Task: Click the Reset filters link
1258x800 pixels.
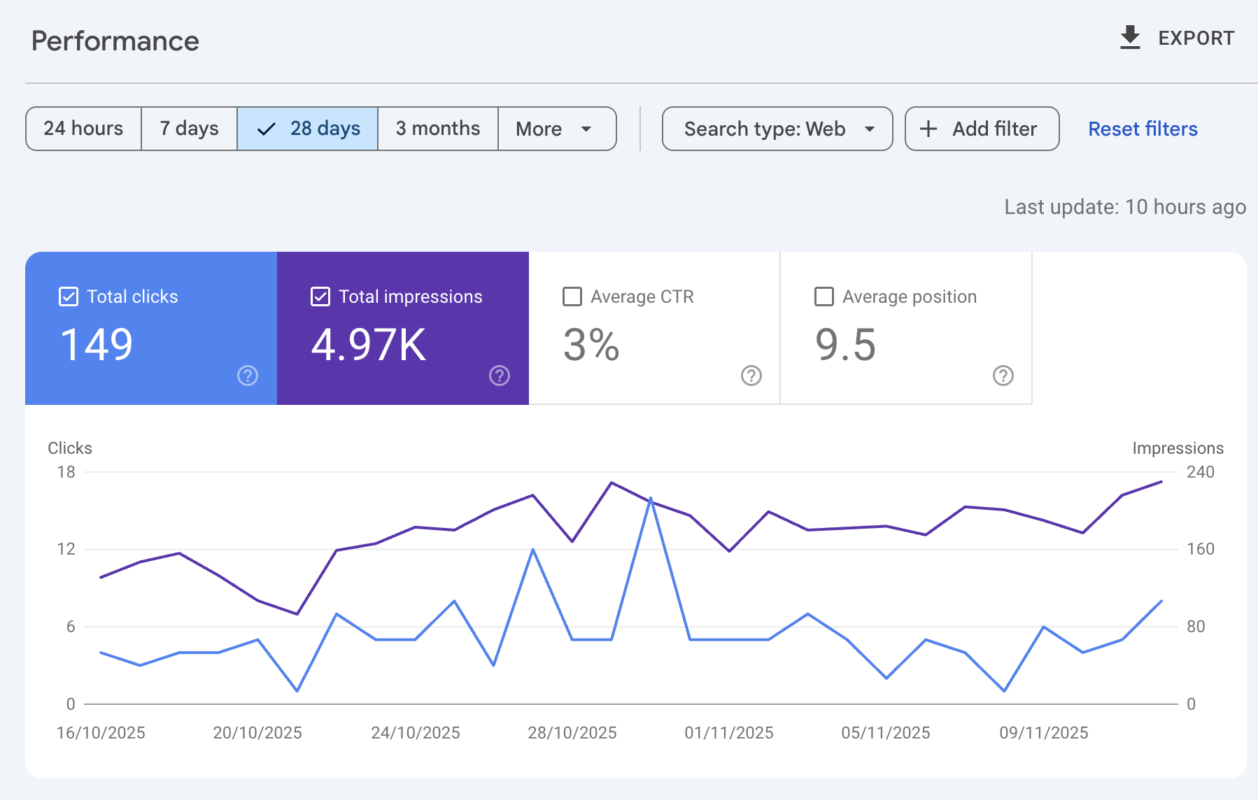Action: point(1143,129)
